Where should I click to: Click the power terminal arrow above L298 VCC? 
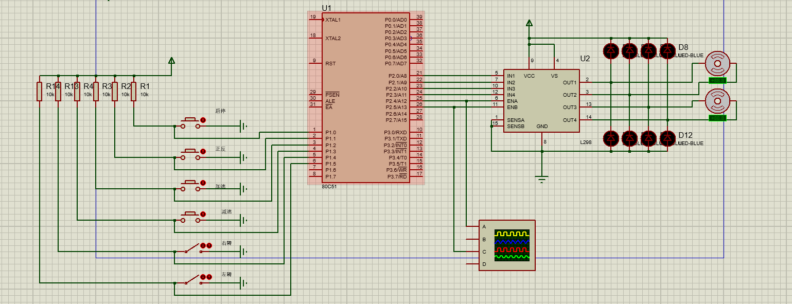529,23
